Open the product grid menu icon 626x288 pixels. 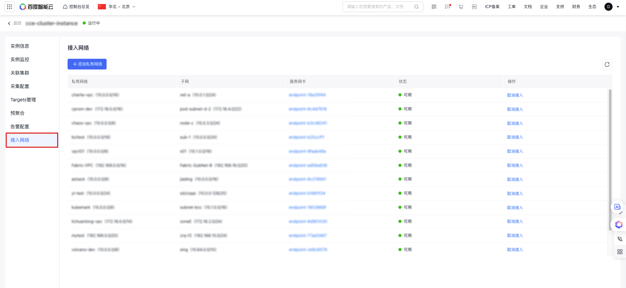coord(9,7)
